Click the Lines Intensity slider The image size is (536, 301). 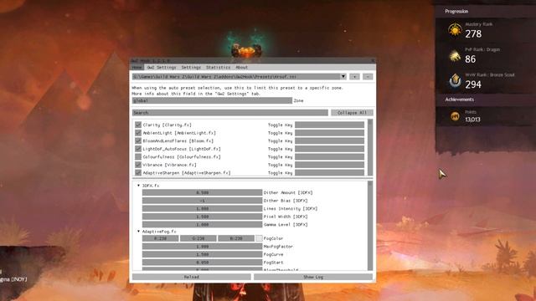202,208
